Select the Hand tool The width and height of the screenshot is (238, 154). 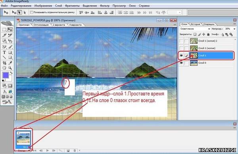(x=4, y=68)
